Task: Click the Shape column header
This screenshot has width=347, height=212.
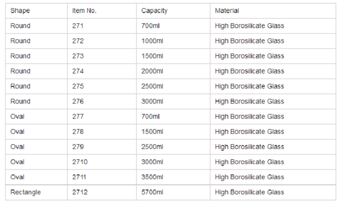Action: [20, 11]
